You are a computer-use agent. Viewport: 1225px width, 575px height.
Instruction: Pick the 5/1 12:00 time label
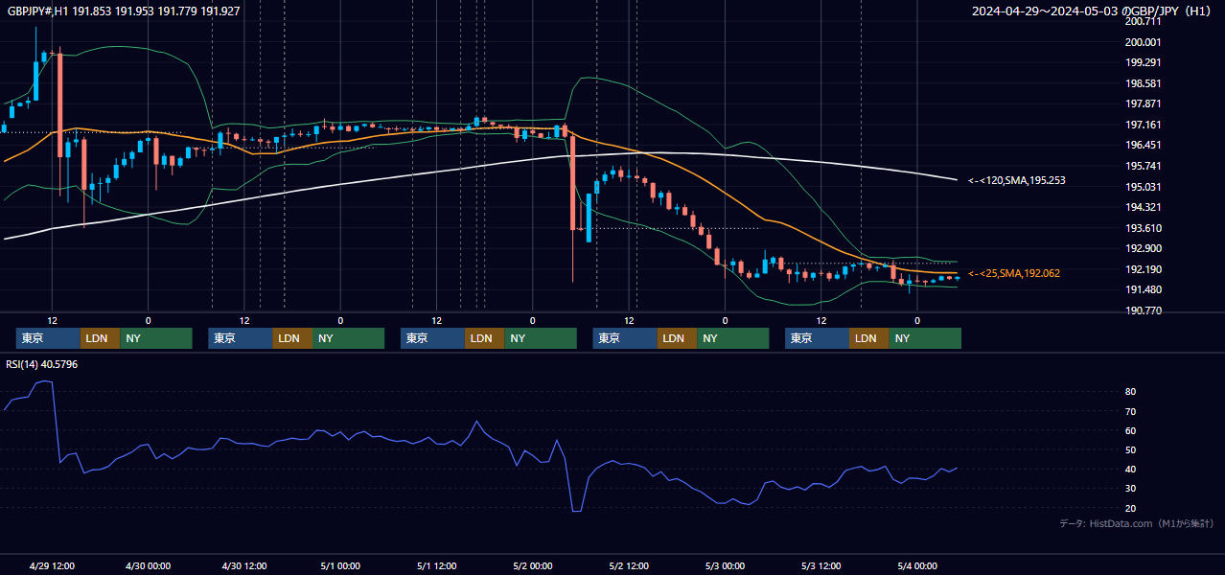pyautogui.click(x=437, y=565)
